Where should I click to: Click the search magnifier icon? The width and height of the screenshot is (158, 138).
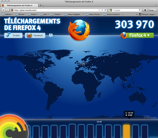coord(140,10)
